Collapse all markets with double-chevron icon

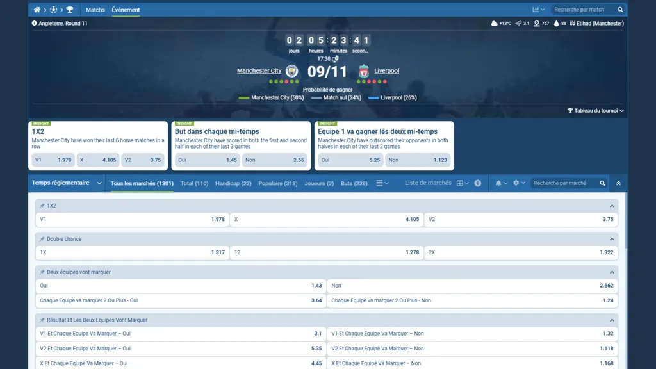pyautogui.click(x=618, y=183)
